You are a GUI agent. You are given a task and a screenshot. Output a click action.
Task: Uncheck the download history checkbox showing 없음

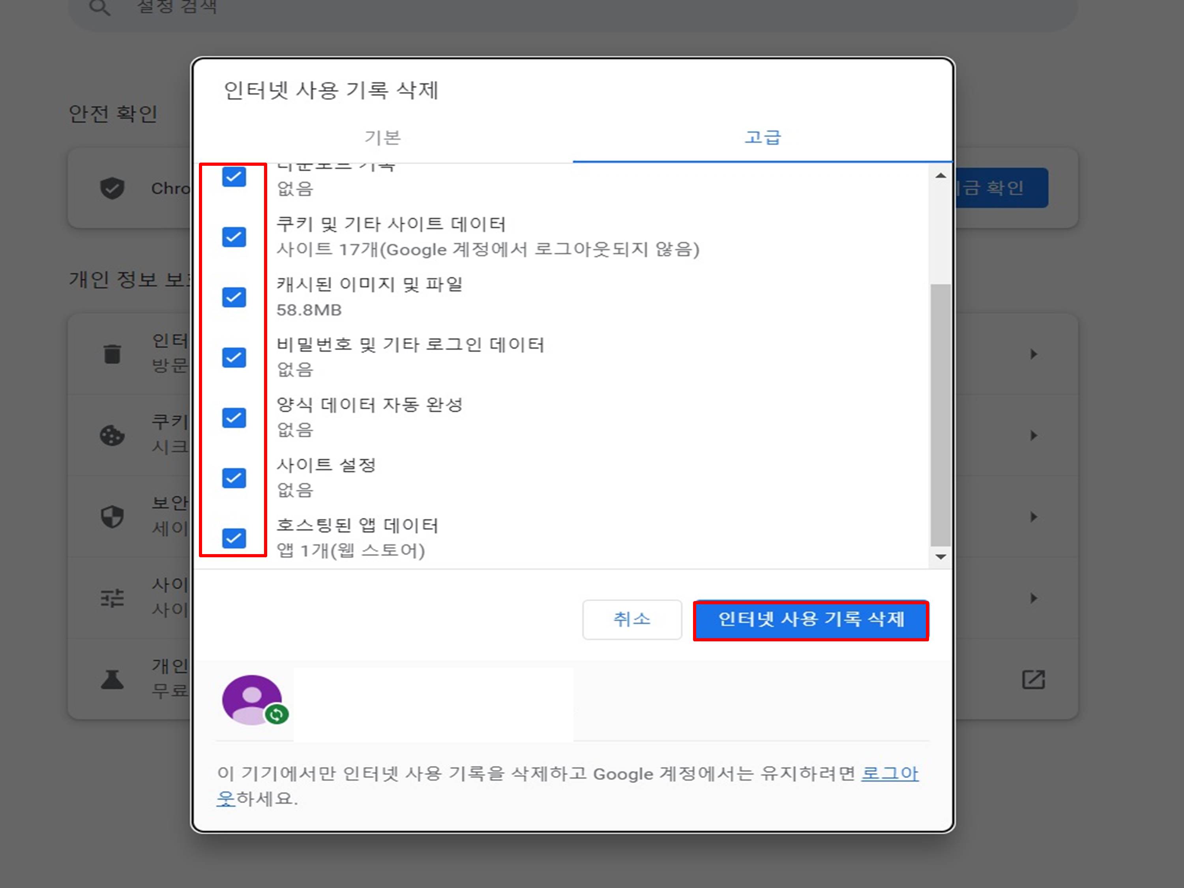(x=234, y=177)
